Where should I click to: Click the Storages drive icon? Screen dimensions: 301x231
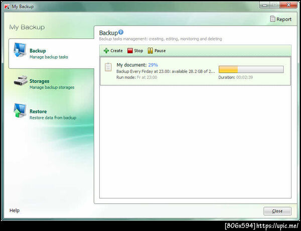click(x=21, y=81)
